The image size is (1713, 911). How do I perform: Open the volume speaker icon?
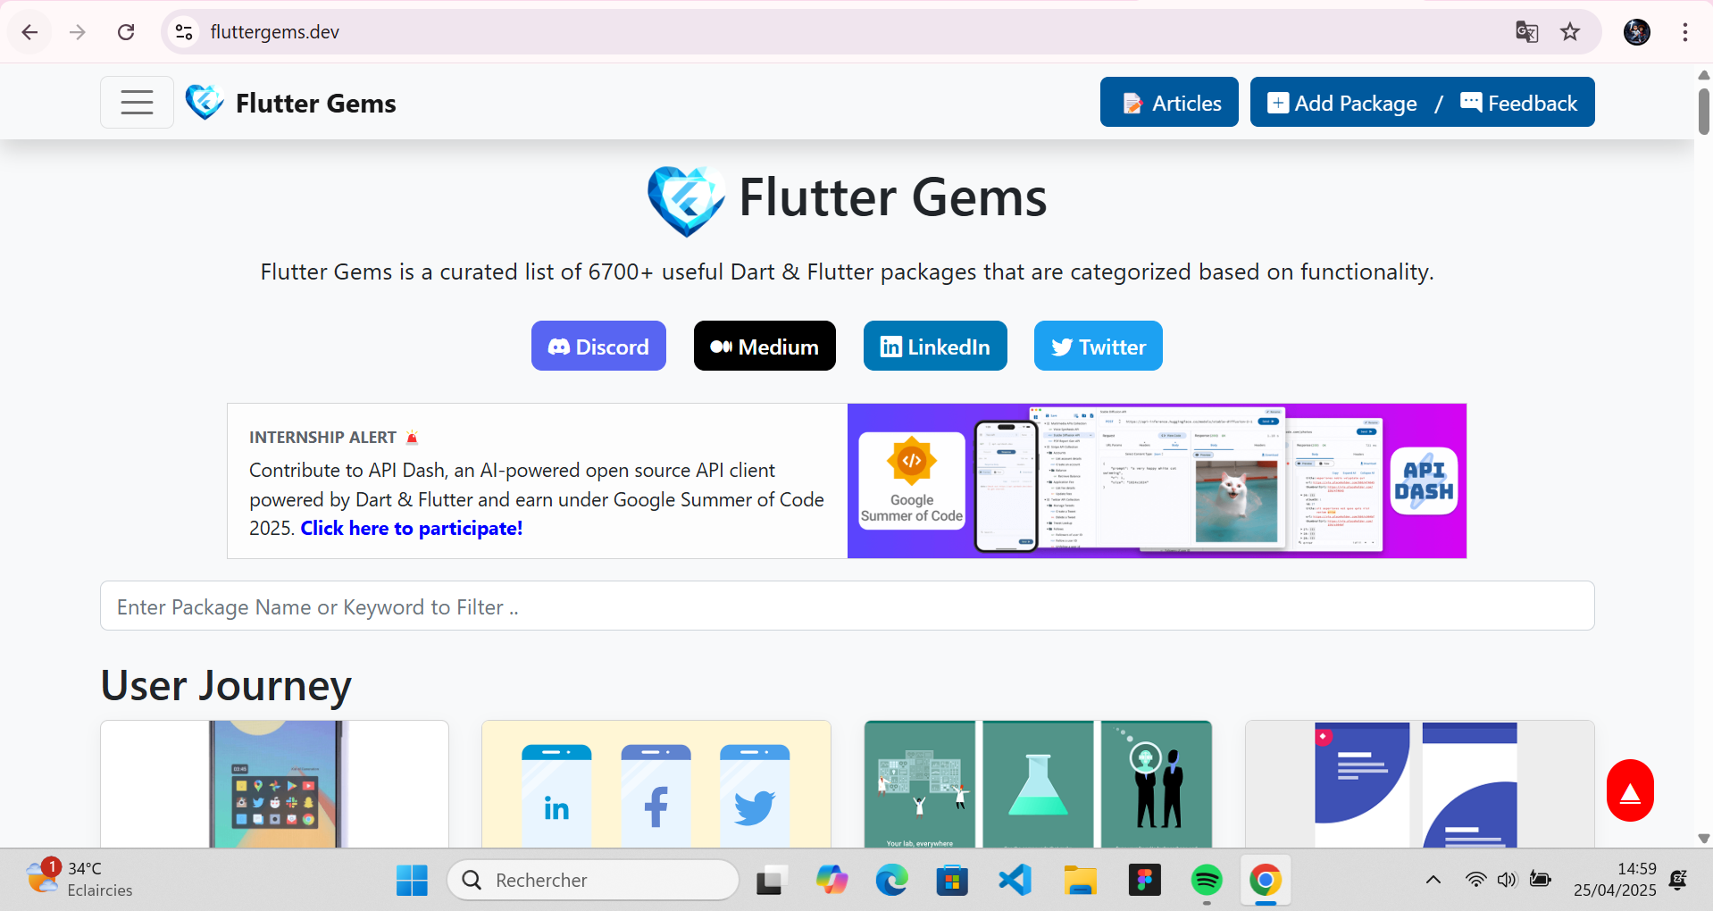click(x=1507, y=880)
